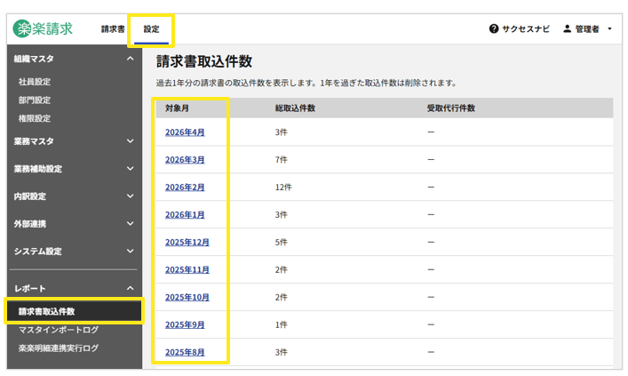The width and height of the screenshot is (628, 376).
Task: Click the 内訳設定 section heading
Action: tap(29, 196)
